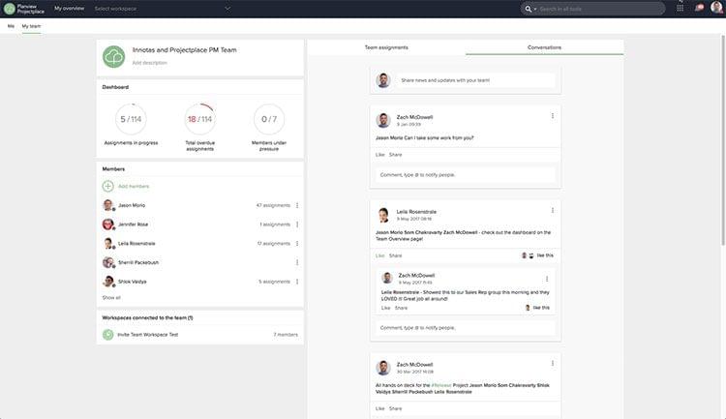Image resolution: width=726 pixels, height=419 pixels.
Task: Like Leila Rosenstrale's post
Action: pyautogui.click(x=380, y=255)
